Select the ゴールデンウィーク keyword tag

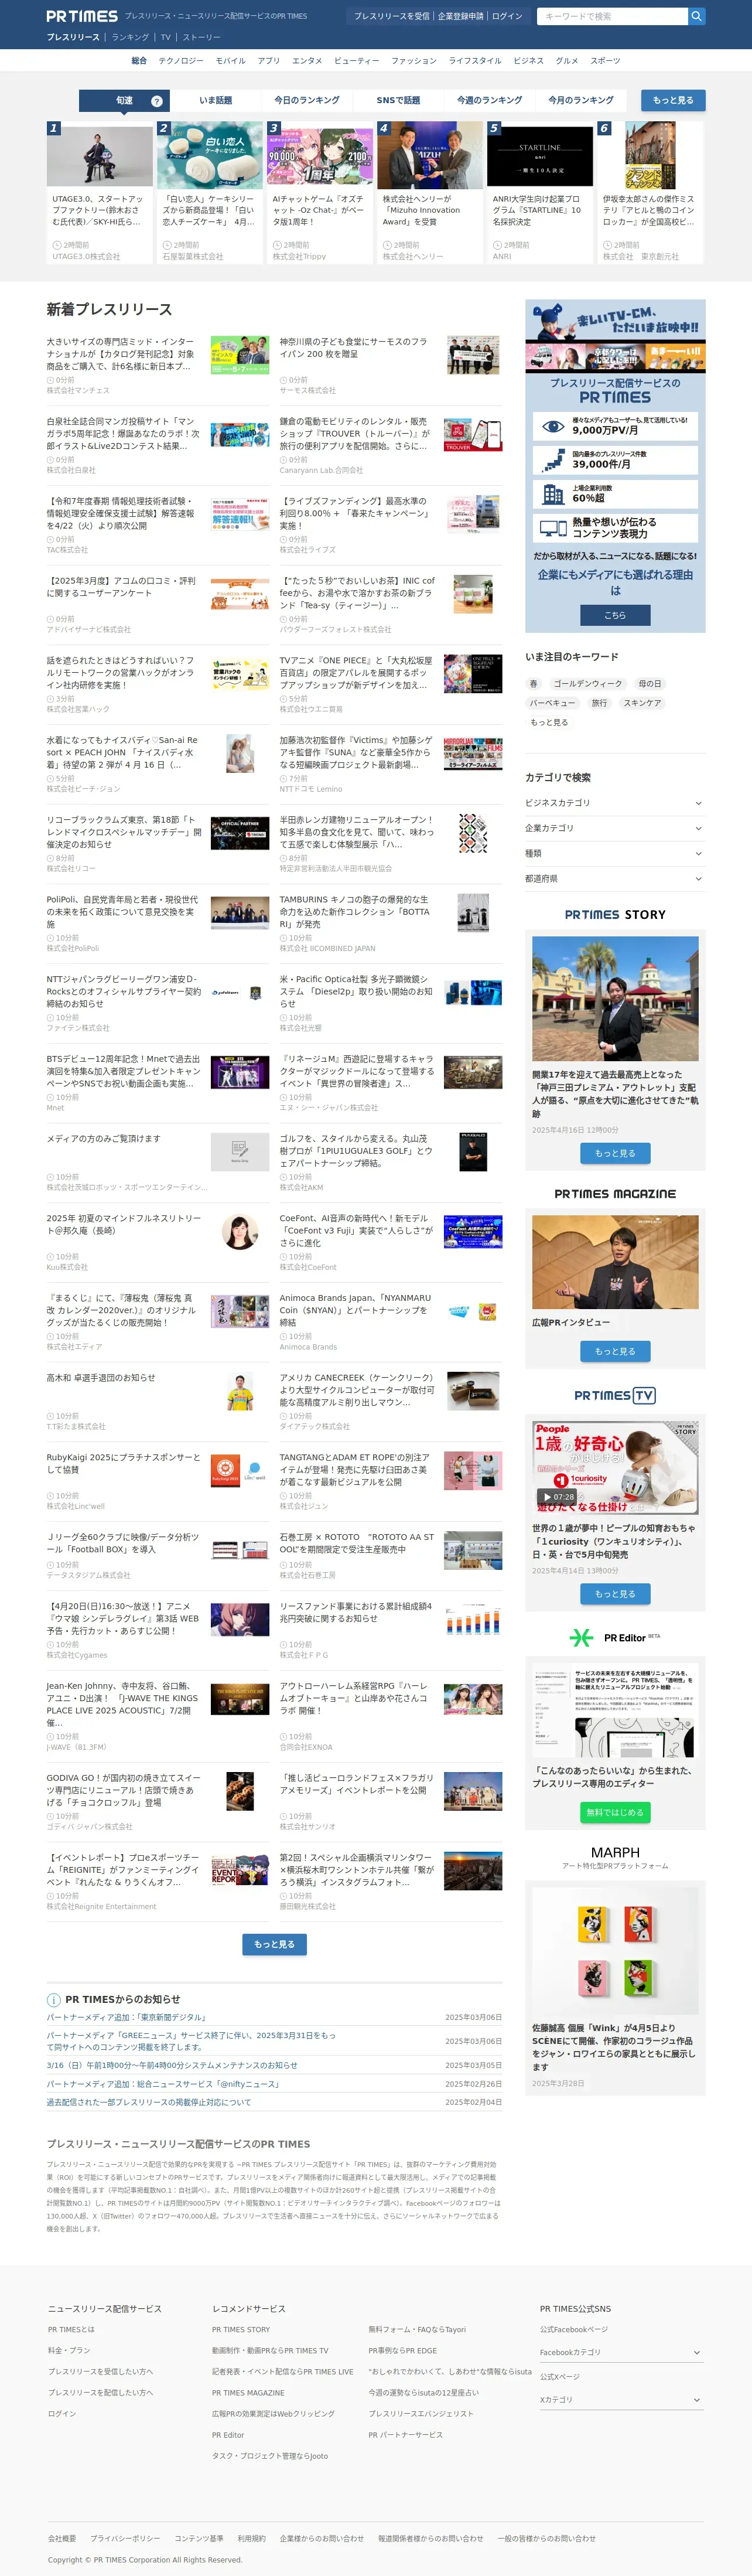pyautogui.click(x=588, y=684)
